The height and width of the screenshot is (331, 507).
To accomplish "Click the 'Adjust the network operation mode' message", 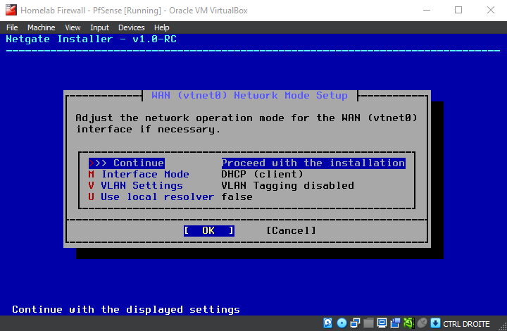I will (246, 123).
